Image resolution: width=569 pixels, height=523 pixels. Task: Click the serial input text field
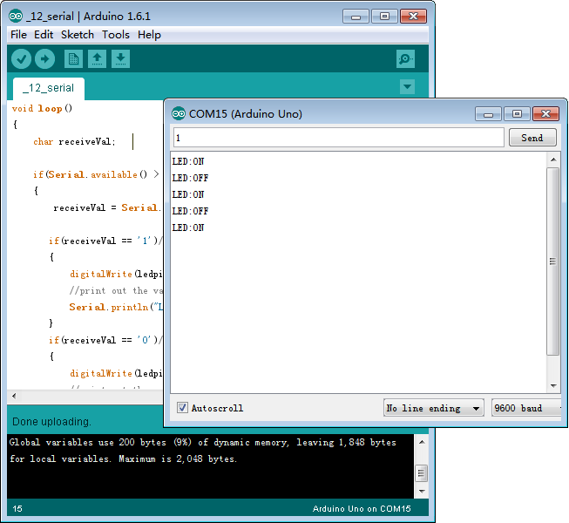tap(339, 138)
